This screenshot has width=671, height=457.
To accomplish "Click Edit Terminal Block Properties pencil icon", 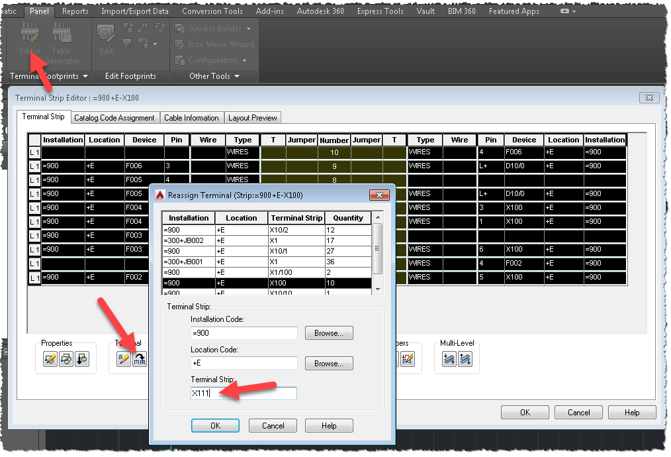I will (50, 359).
